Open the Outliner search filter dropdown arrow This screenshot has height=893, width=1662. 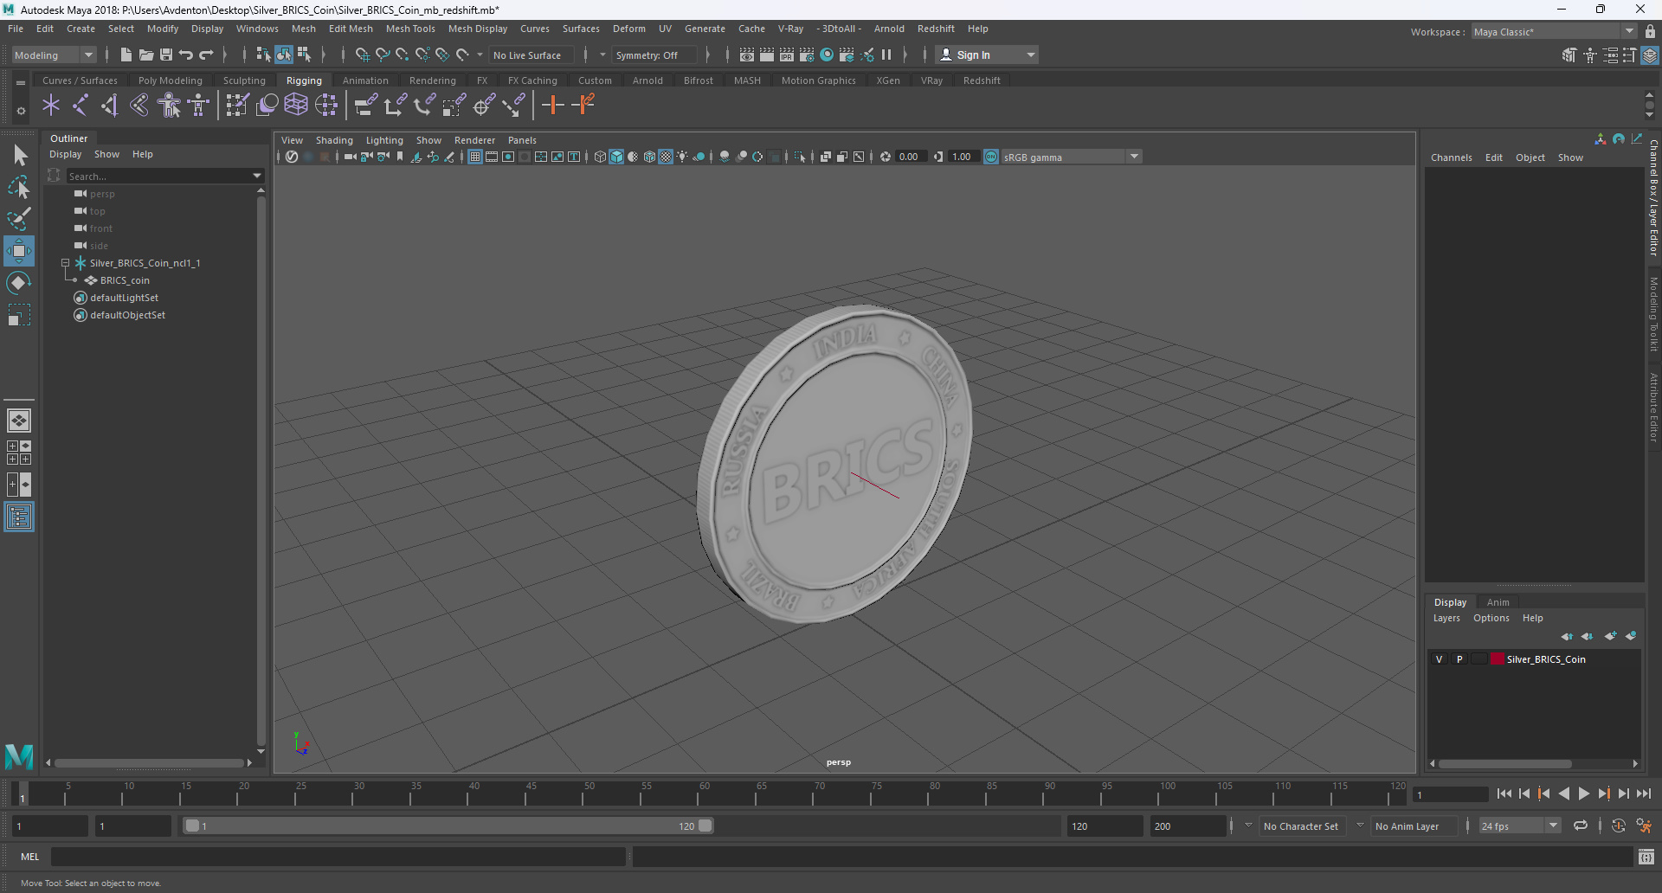click(257, 176)
